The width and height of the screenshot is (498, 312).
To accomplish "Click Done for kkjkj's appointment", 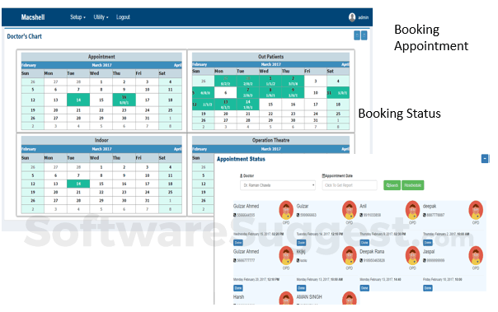I will [x=301, y=288].
